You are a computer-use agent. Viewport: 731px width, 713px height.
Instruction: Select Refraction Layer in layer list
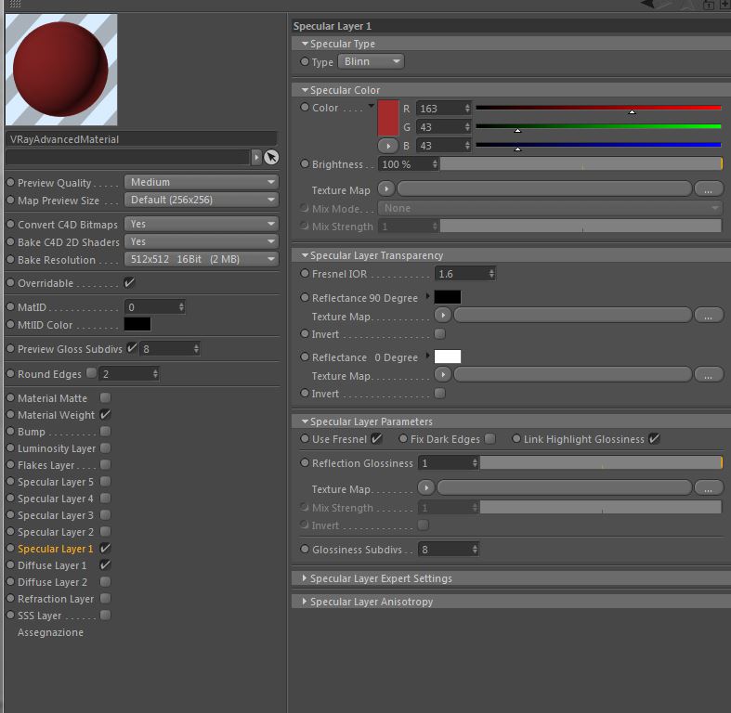point(56,599)
